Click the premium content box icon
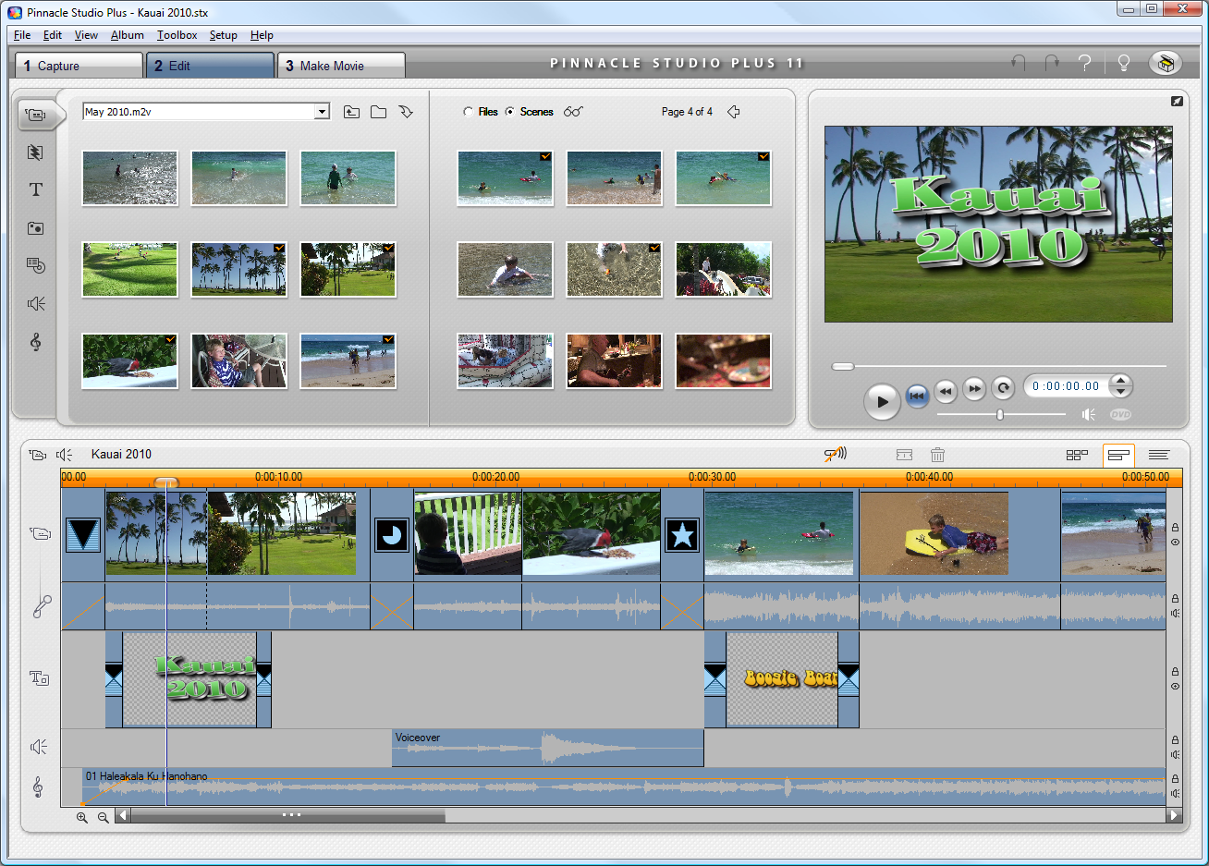The image size is (1209, 866). point(1166,63)
